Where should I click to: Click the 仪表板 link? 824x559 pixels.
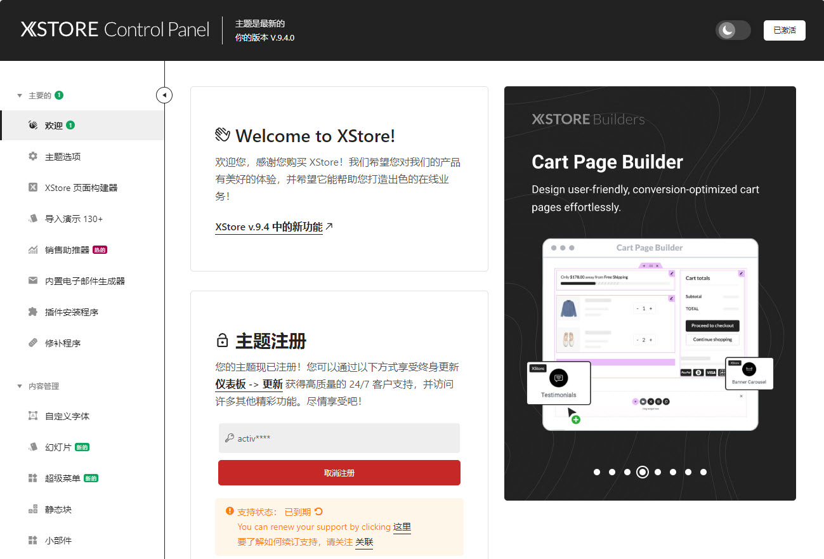click(230, 384)
